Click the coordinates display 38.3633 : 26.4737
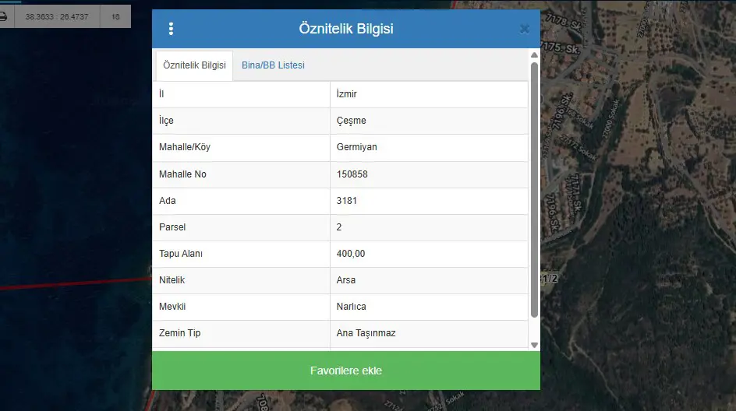This screenshot has width=736, height=411. 57,16
